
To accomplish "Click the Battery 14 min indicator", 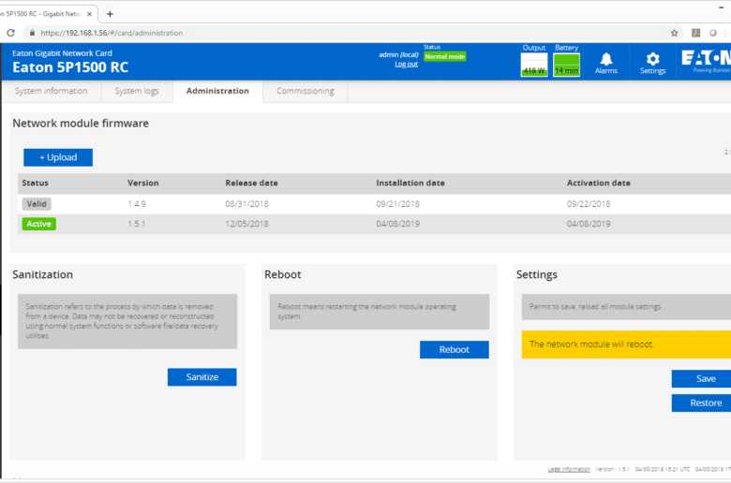I will (x=566, y=65).
